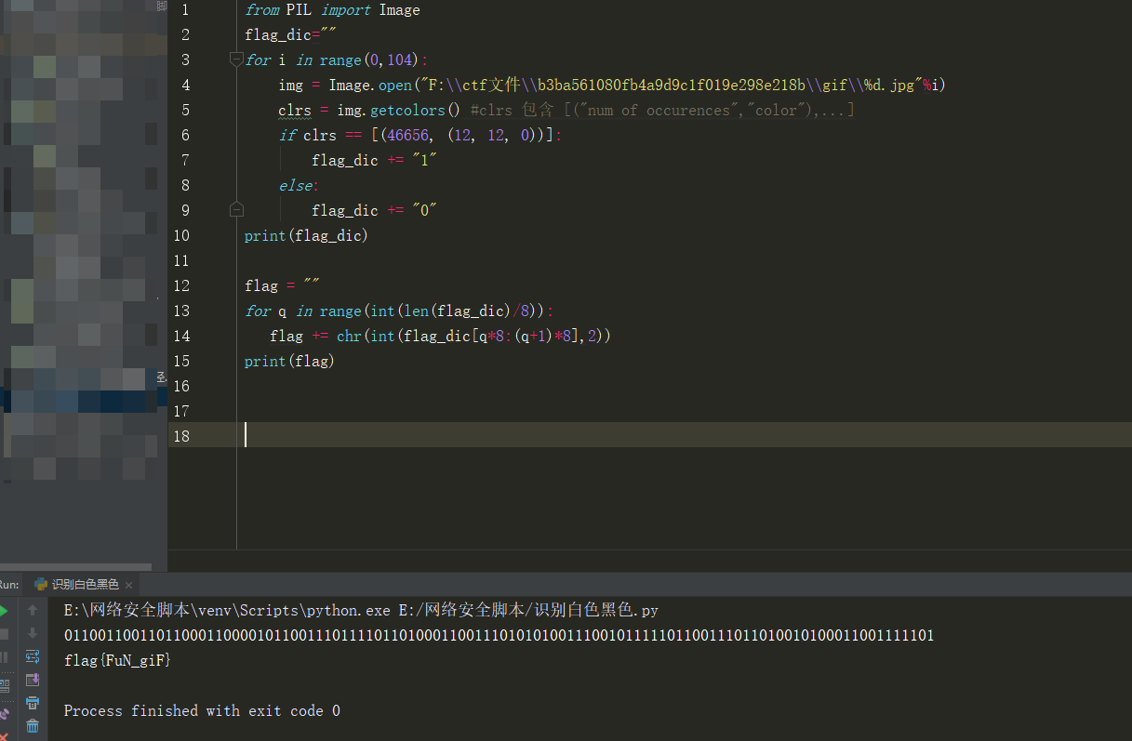Toggle soft-wrap icon in Run console
Screen dimensions: 1132x741
(33, 656)
